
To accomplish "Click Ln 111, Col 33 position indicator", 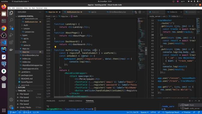I will coord(133,112).
